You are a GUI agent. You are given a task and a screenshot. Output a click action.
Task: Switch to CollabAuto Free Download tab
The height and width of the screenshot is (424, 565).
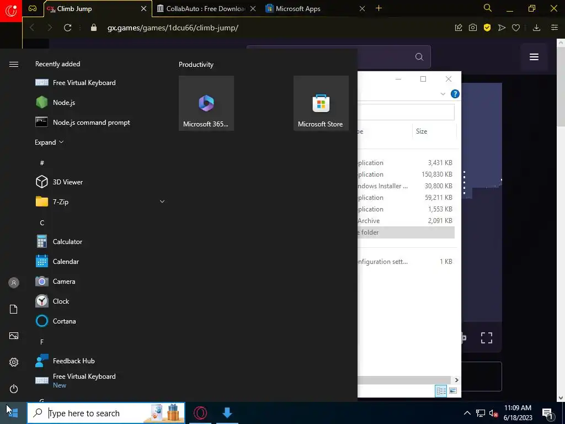[206, 9]
